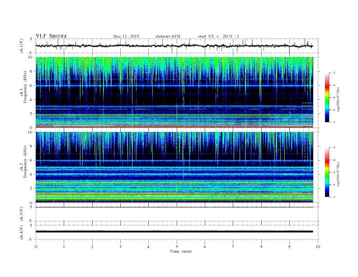Click the "station=ATH" header text
Screen dimensions: 358x277
168,36
